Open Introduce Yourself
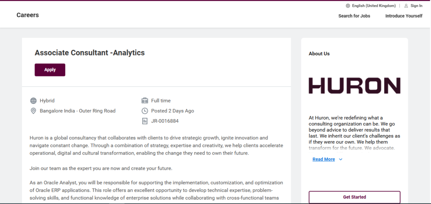Screen dimensions: 431x204 coord(404,16)
